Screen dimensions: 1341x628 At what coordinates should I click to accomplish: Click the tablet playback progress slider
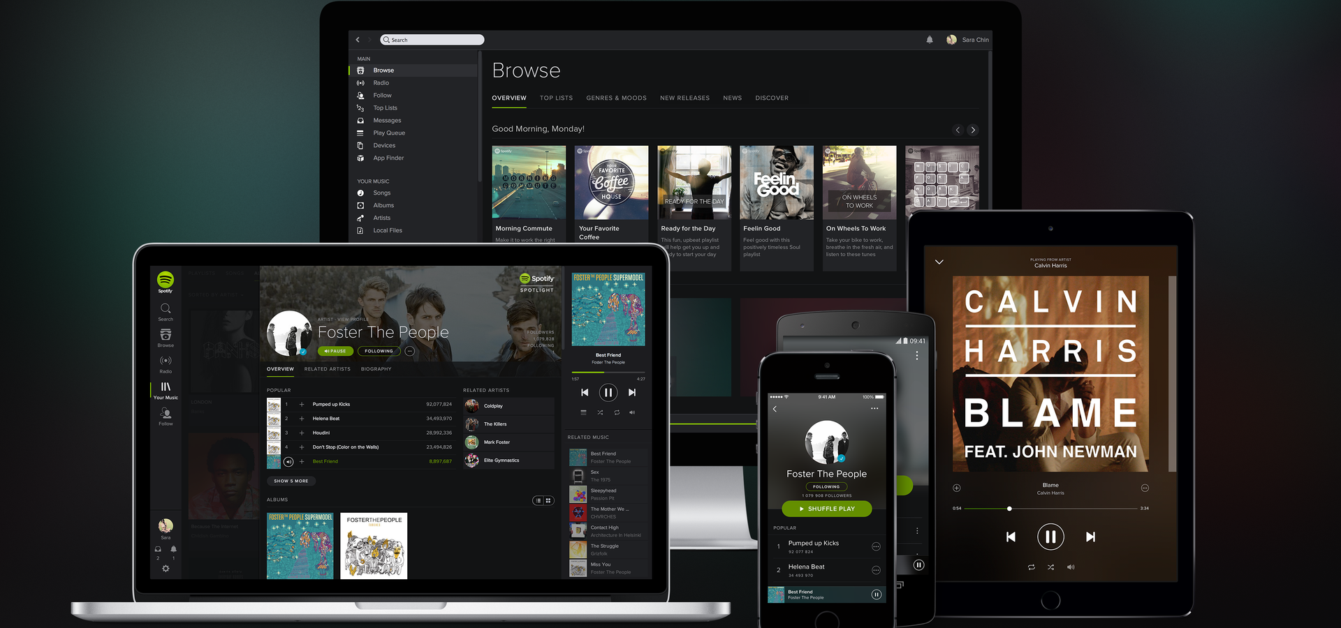click(x=1050, y=509)
